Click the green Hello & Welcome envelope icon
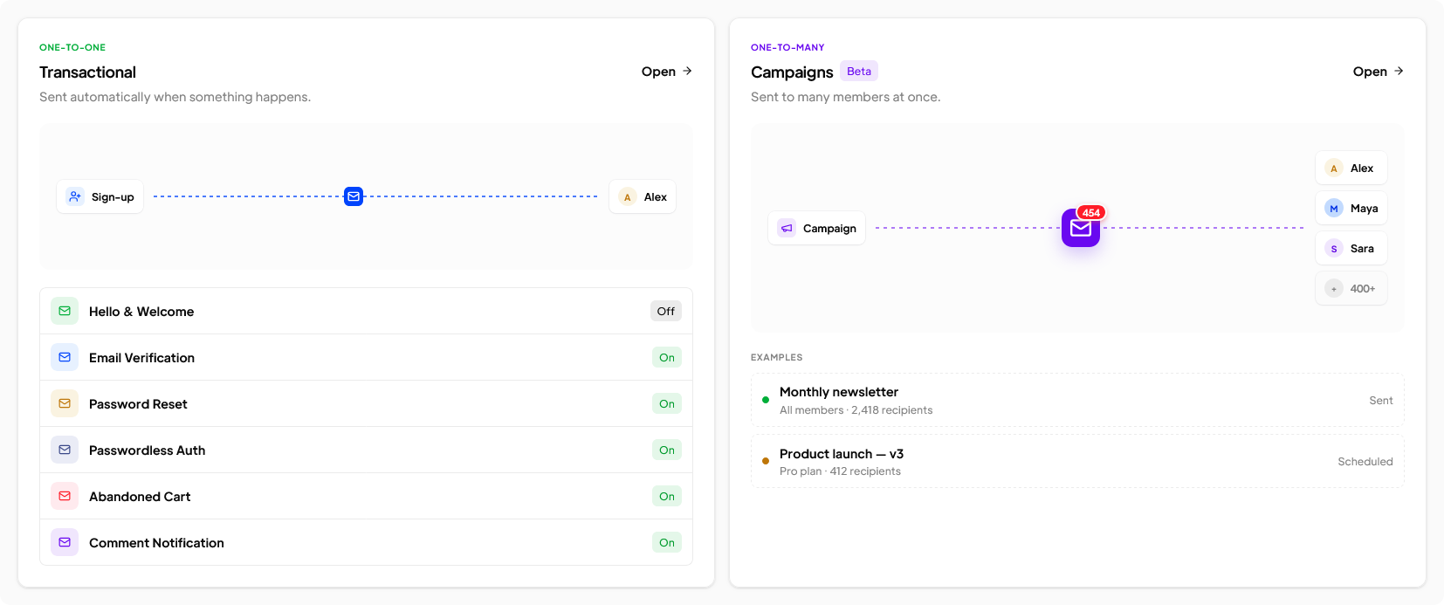 (x=65, y=311)
